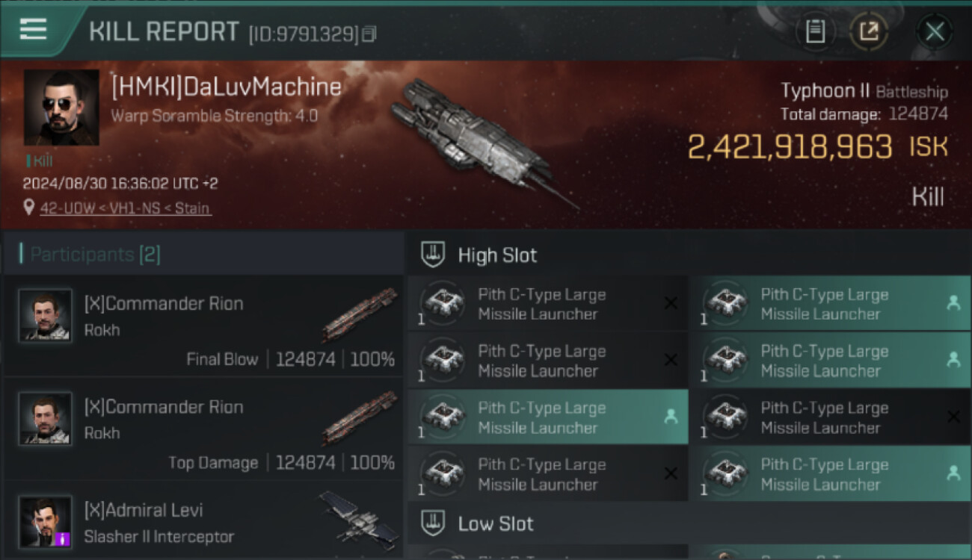Click the Low Slot section icon
The height and width of the screenshot is (560, 972).
click(x=434, y=523)
